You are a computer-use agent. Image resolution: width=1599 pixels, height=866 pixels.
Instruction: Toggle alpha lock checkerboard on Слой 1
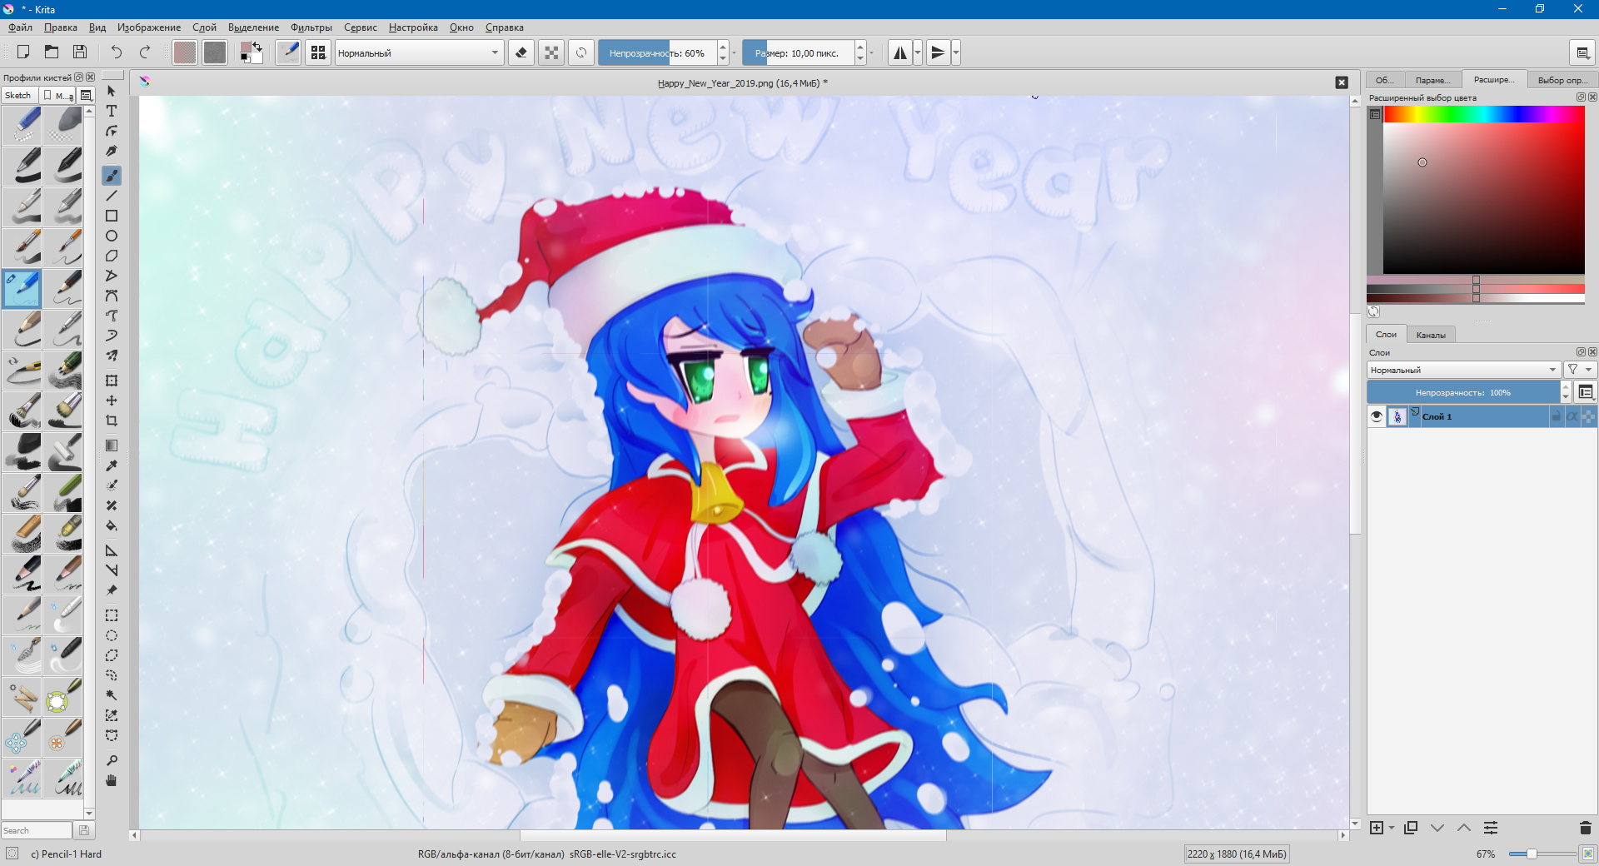pos(1589,416)
